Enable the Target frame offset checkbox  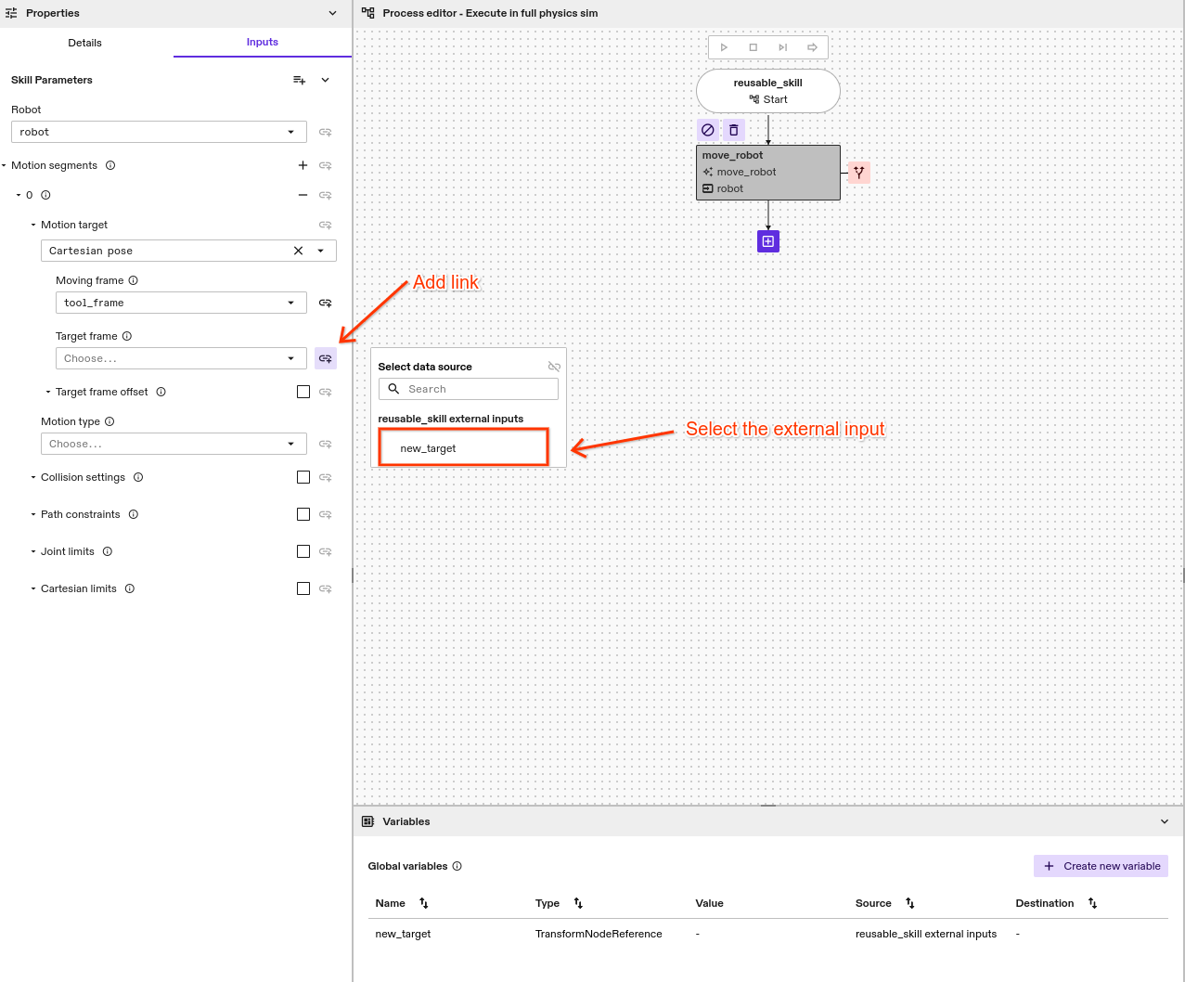coord(303,391)
